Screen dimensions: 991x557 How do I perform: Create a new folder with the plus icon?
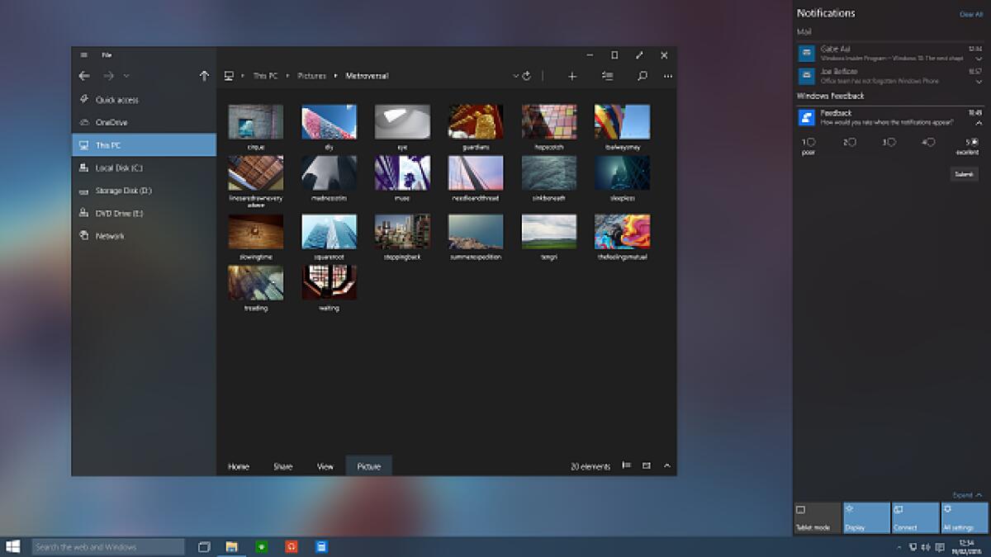tap(572, 75)
